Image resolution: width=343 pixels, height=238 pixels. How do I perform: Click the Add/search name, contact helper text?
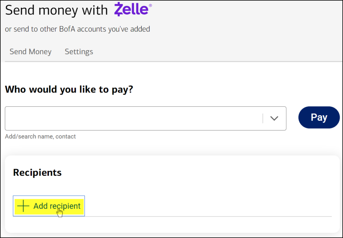pyautogui.click(x=41, y=136)
